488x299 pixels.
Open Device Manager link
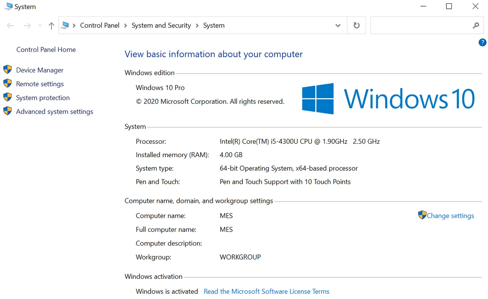pos(40,70)
